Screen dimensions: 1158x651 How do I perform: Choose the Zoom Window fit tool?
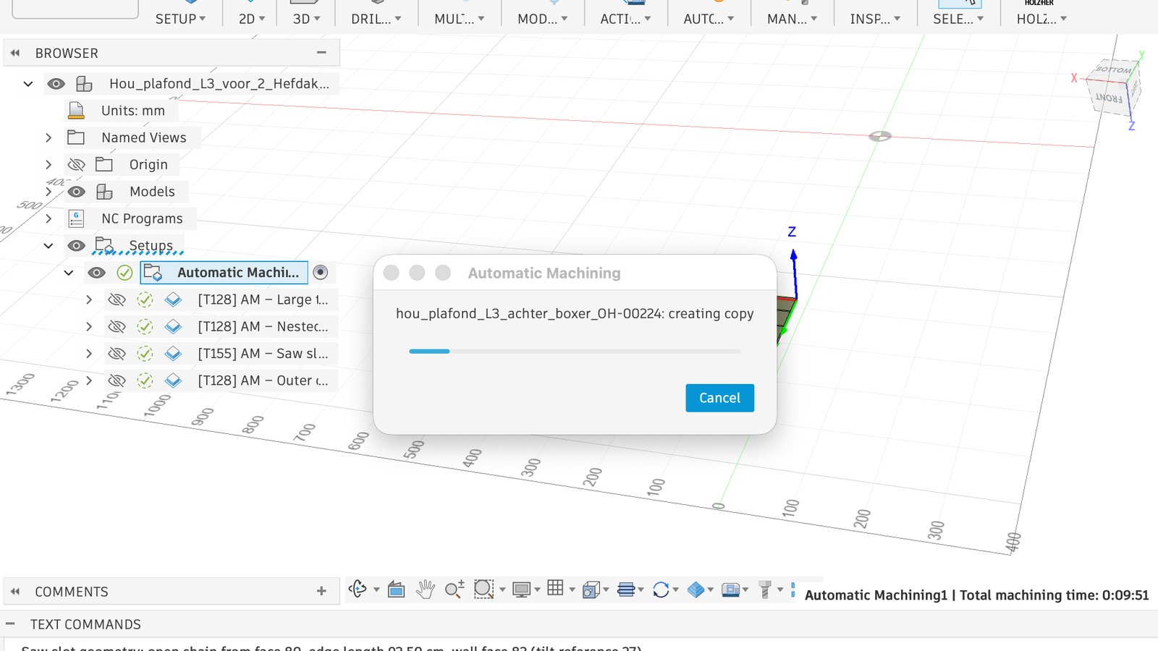(x=483, y=590)
